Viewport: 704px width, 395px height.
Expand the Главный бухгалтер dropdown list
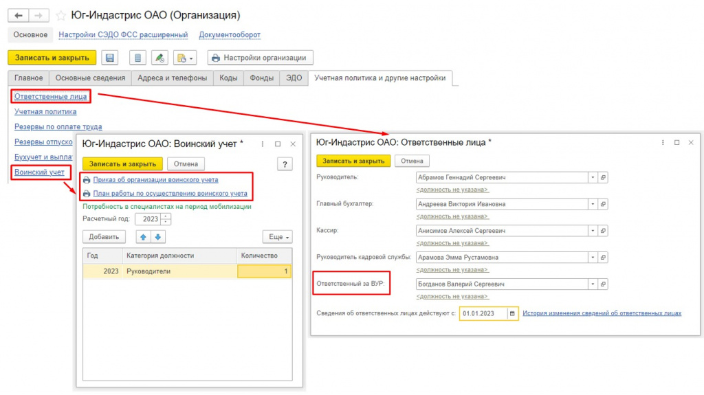pos(593,204)
